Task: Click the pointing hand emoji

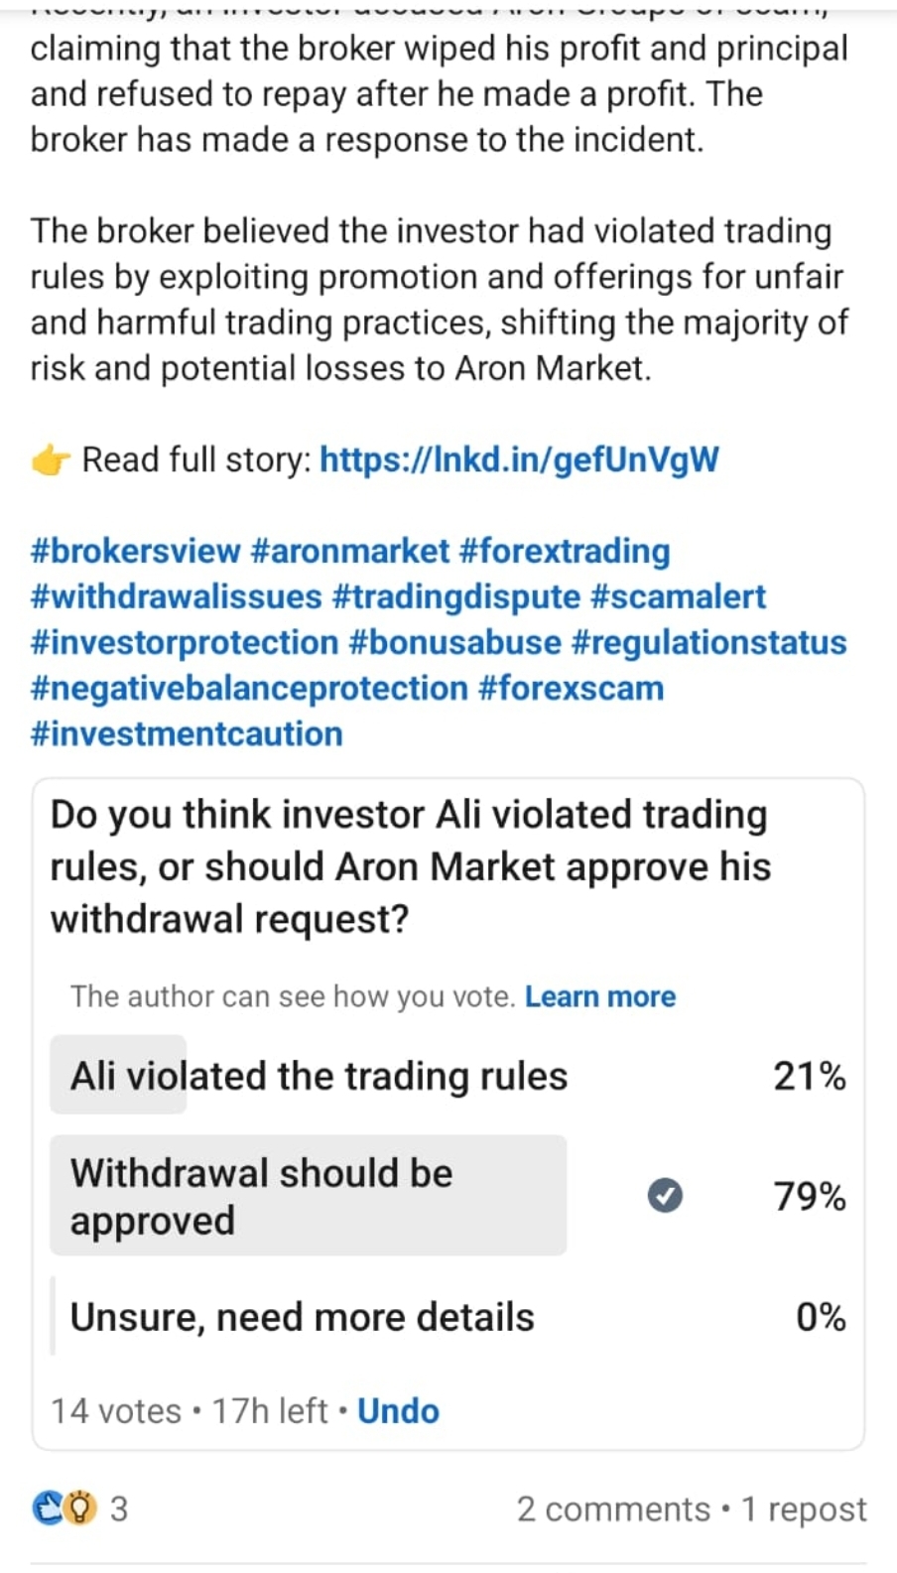Action: tap(51, 460)
